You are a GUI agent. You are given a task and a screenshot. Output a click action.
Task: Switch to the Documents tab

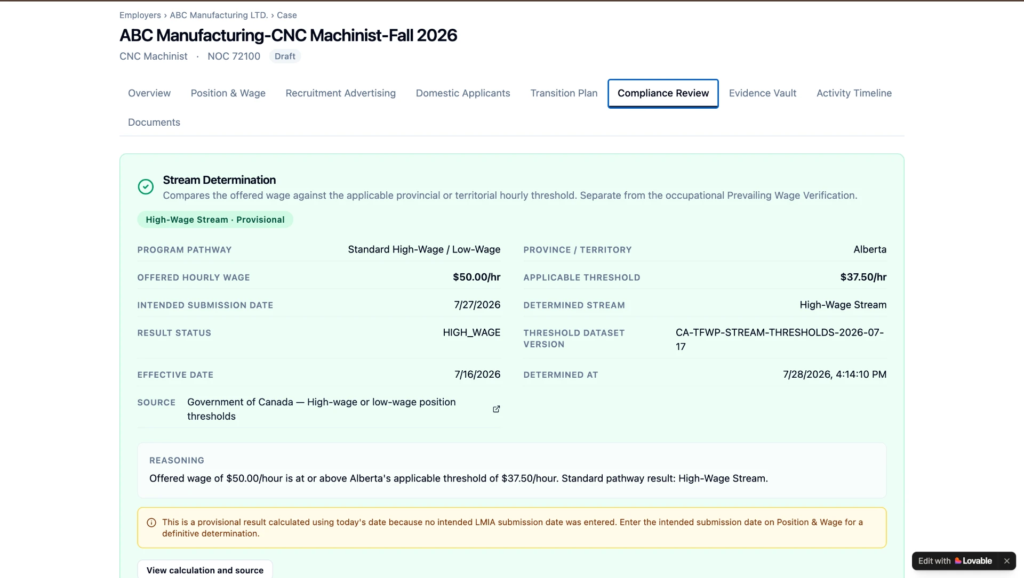(154, 123)
